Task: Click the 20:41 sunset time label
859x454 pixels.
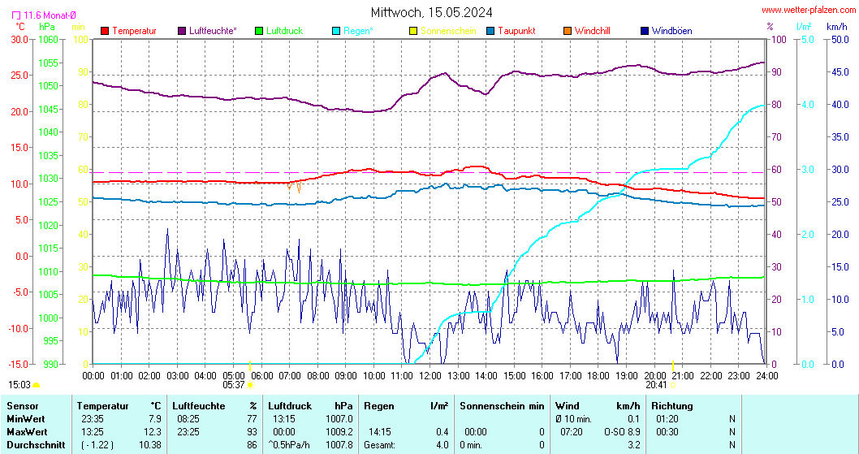Action: coord(656,385)
